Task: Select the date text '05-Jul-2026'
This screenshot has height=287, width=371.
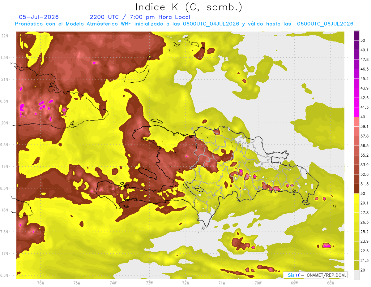Action: [x=39, y=17]
